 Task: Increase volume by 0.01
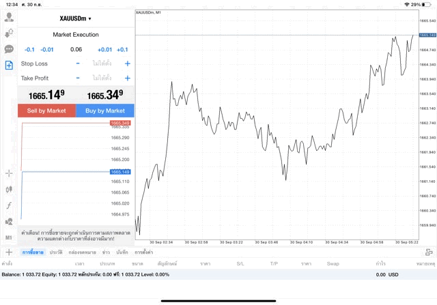[x=104, y=49]
